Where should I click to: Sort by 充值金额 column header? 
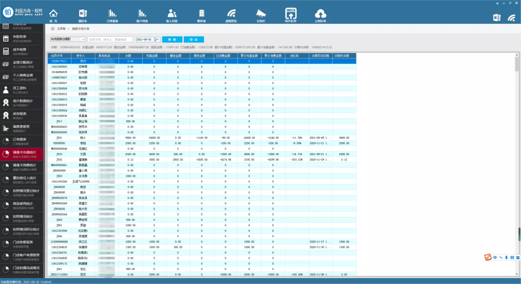coord(154,56)
